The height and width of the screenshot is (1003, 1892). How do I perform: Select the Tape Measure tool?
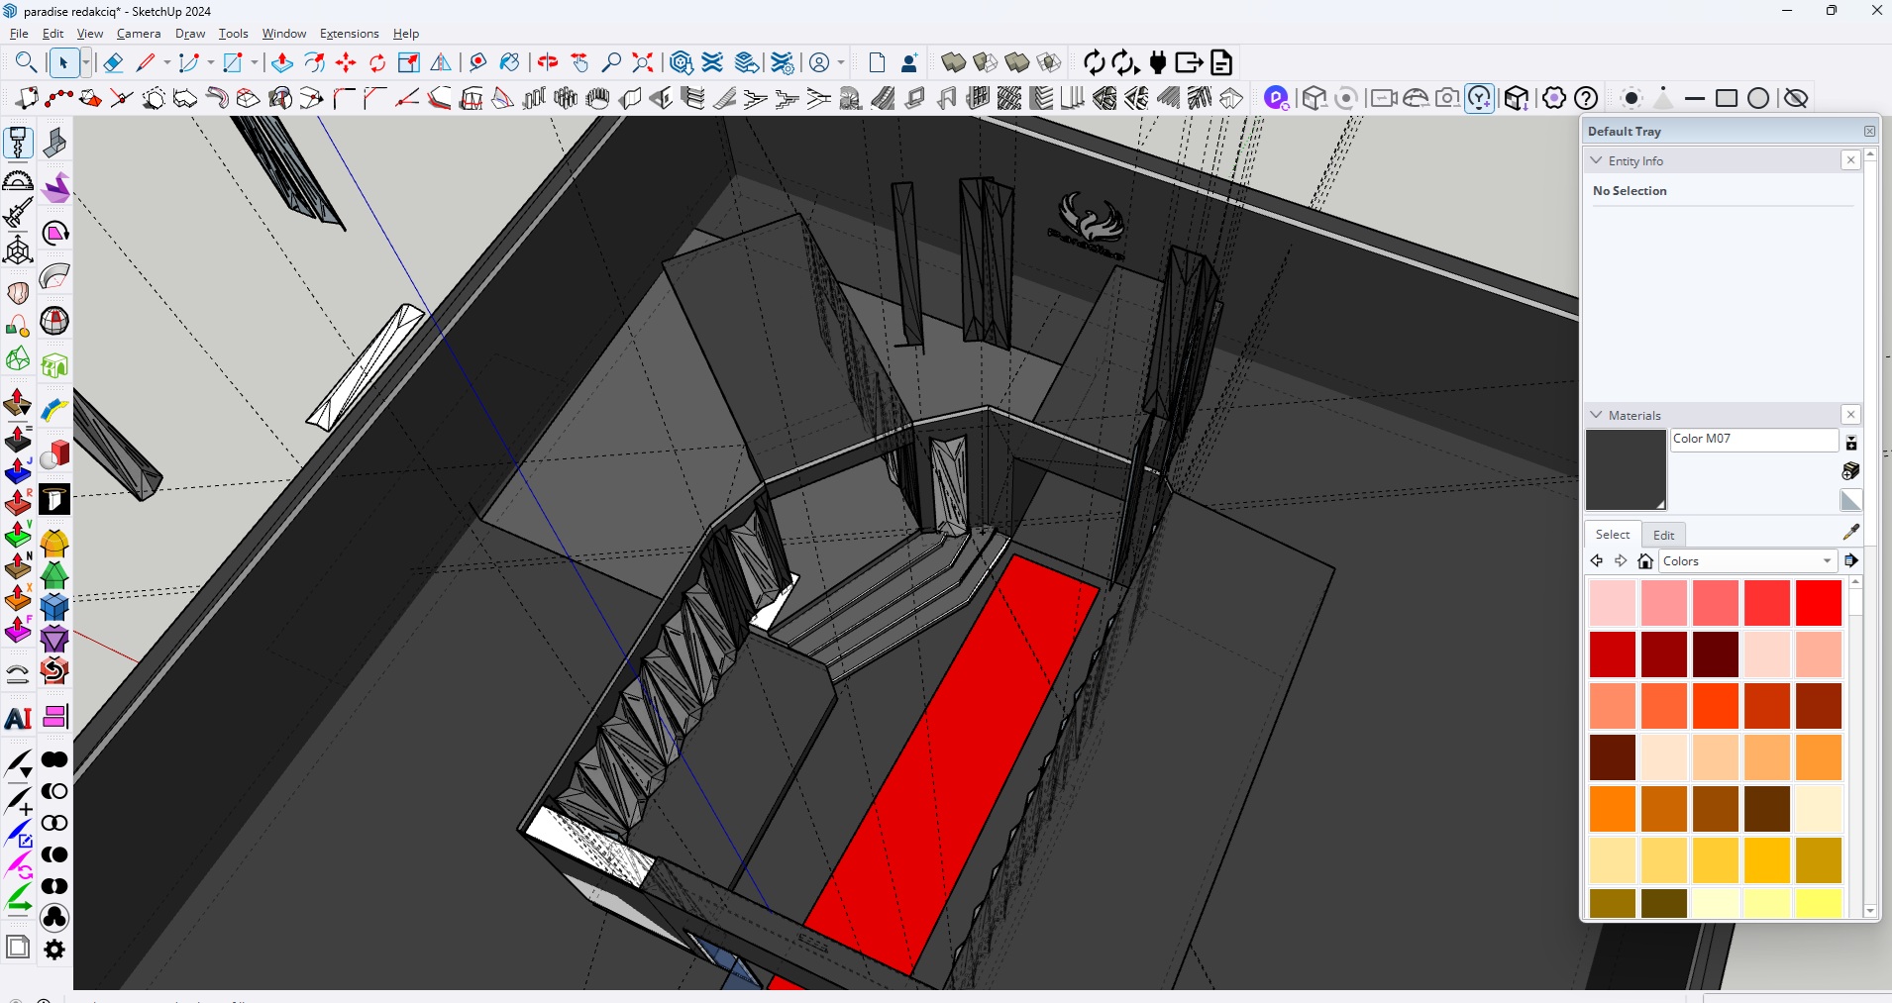tap(477, 63)
